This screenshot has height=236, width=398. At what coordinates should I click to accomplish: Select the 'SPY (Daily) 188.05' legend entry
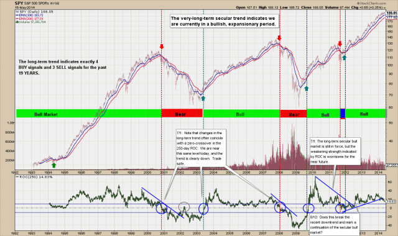click(35, 12)
